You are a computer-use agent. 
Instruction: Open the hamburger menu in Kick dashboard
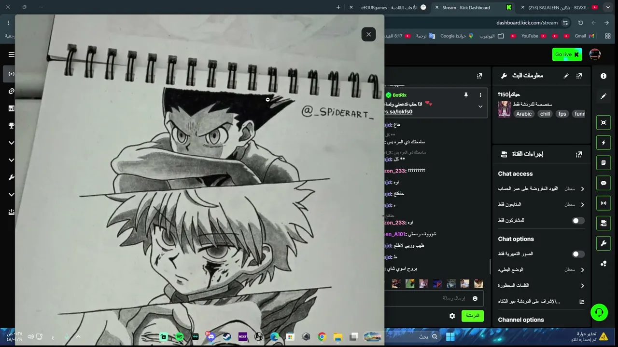coord(12,54)
